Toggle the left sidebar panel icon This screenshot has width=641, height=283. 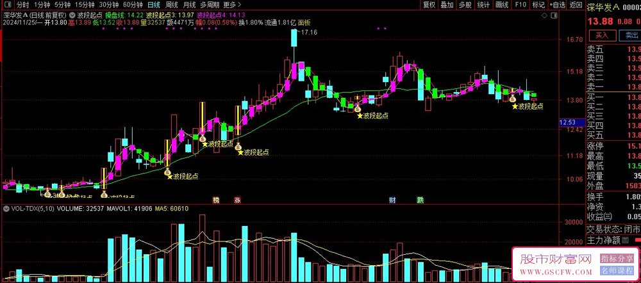(x=9, y=5)
